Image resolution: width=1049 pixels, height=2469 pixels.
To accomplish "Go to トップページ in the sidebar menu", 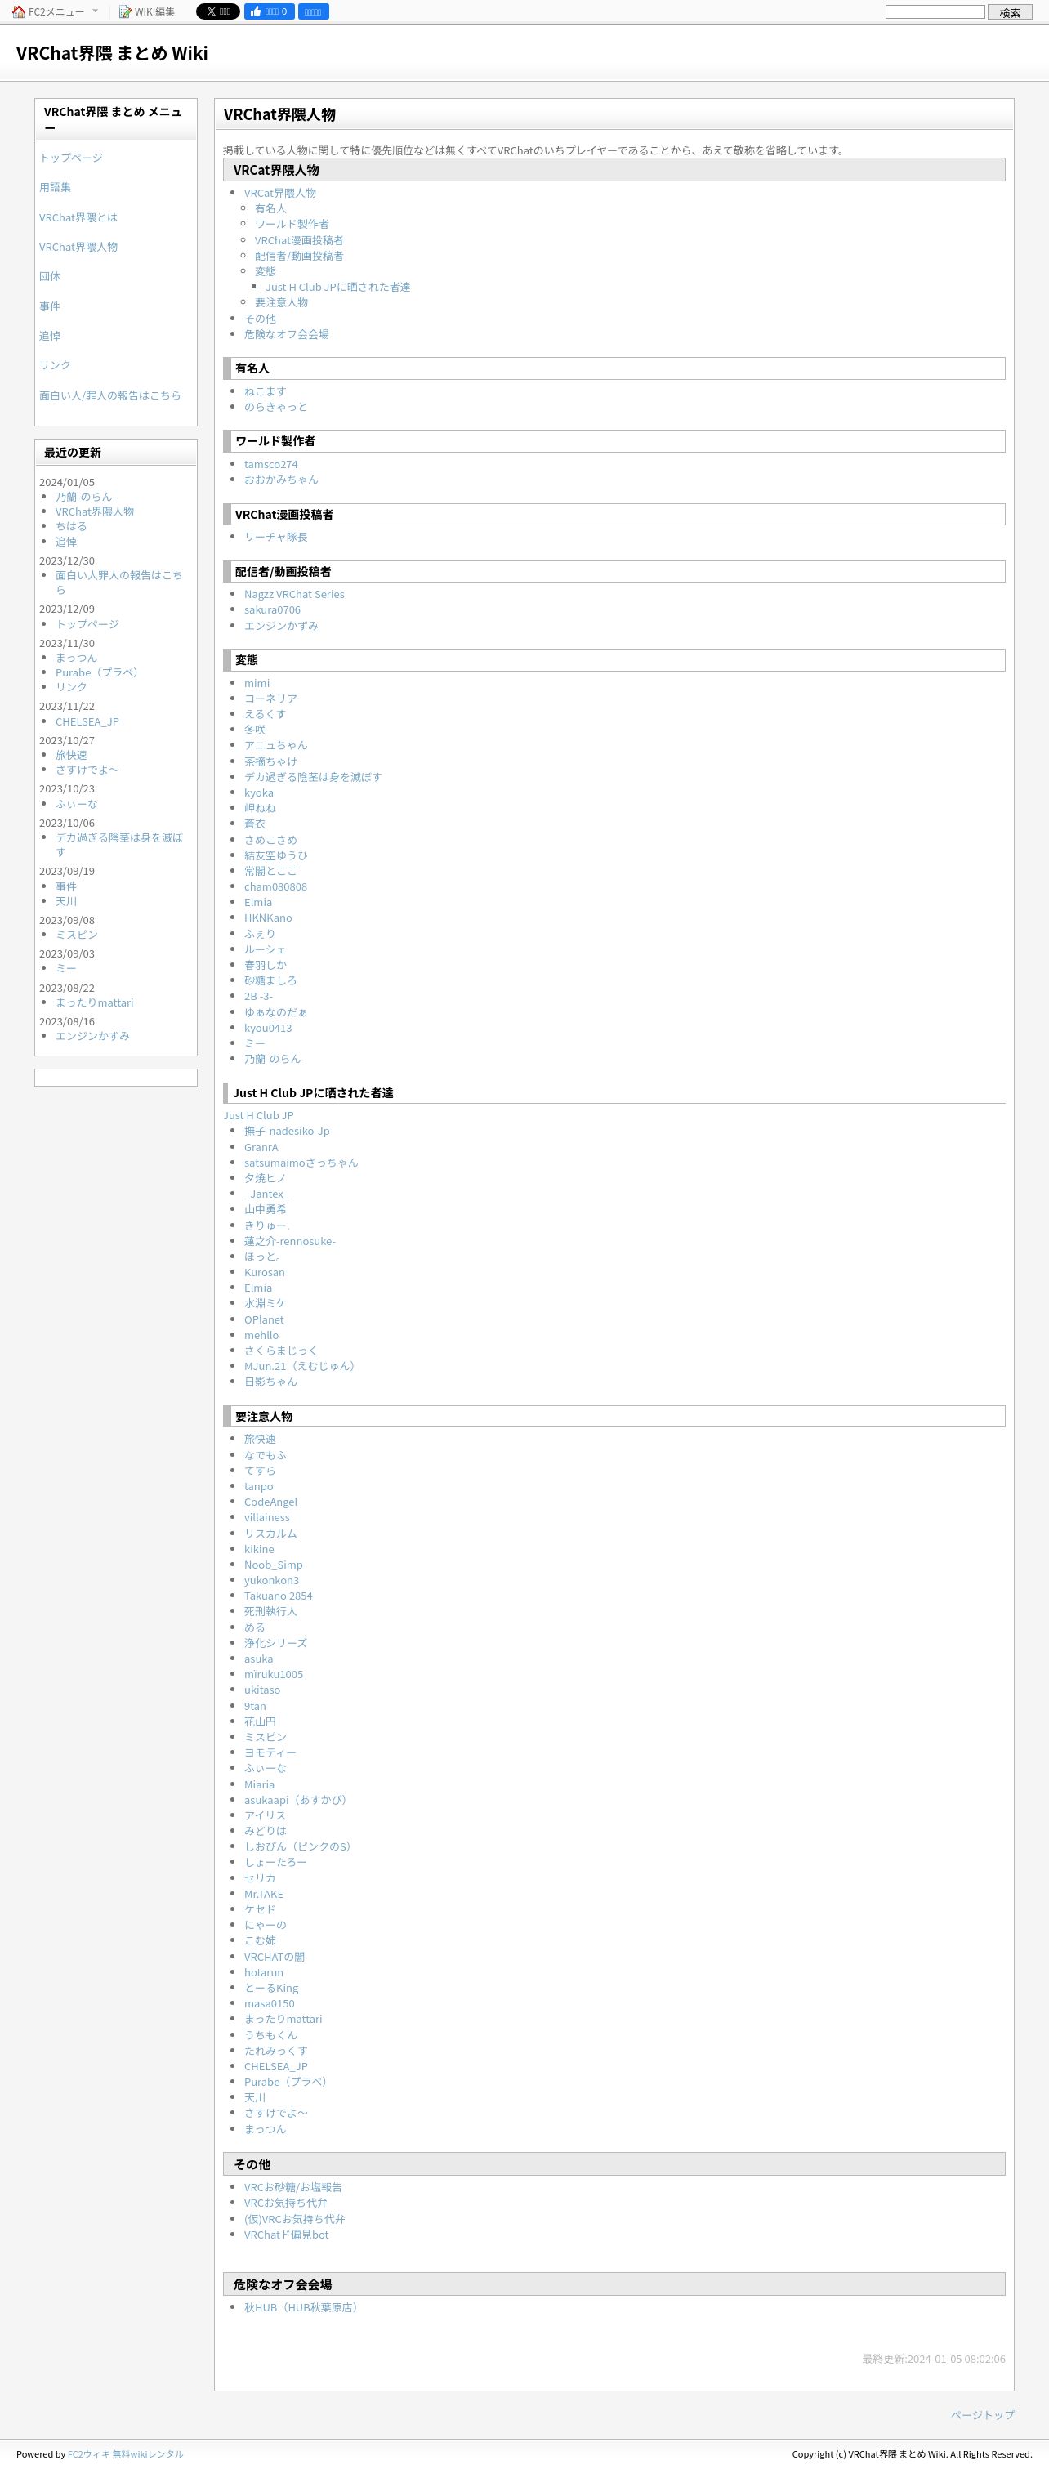I will click(71, 157).
